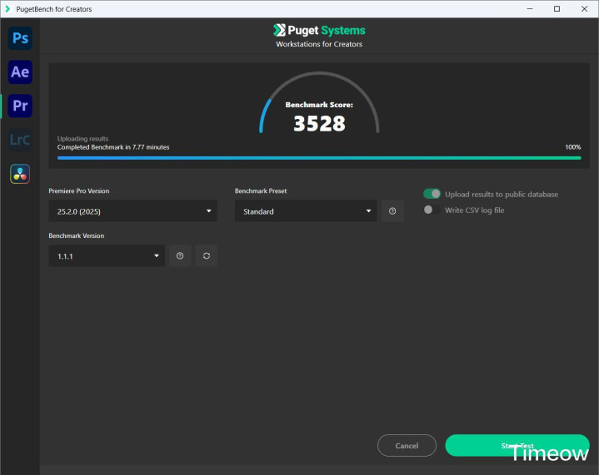This screenshot has width=599, height=475.
Task: Select the DaVinci Resolve benchmark icon
Action: (x=20, y=174)
